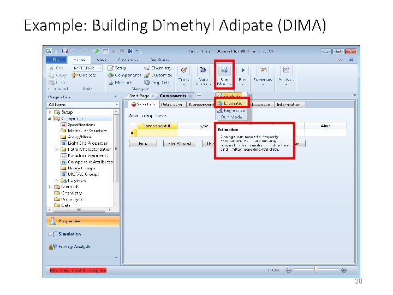Screen dimensions: 393x295
Task: Click the Analysis ribbon button at right
Action: tap(286, 75)
